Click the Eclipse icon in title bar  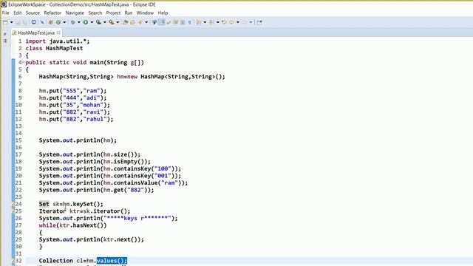click(4, 4)
